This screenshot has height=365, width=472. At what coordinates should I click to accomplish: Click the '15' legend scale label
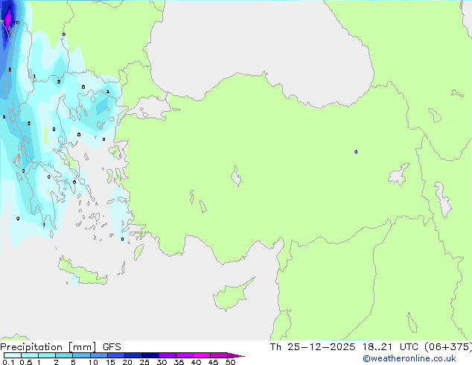coord(110,362)
